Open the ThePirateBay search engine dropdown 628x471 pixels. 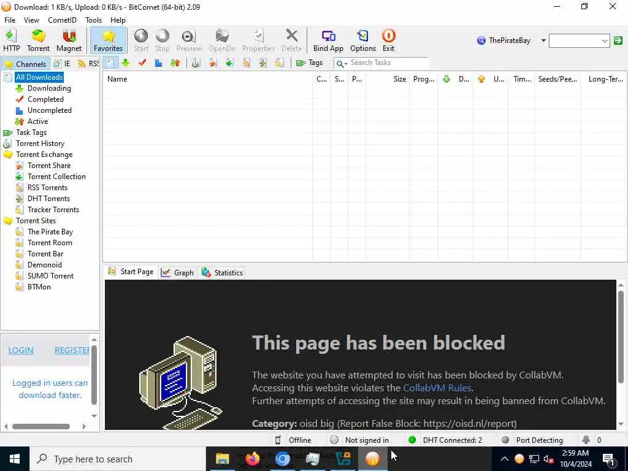[543, 40]
